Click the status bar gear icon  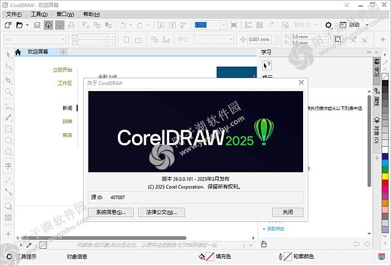point(9,256)
